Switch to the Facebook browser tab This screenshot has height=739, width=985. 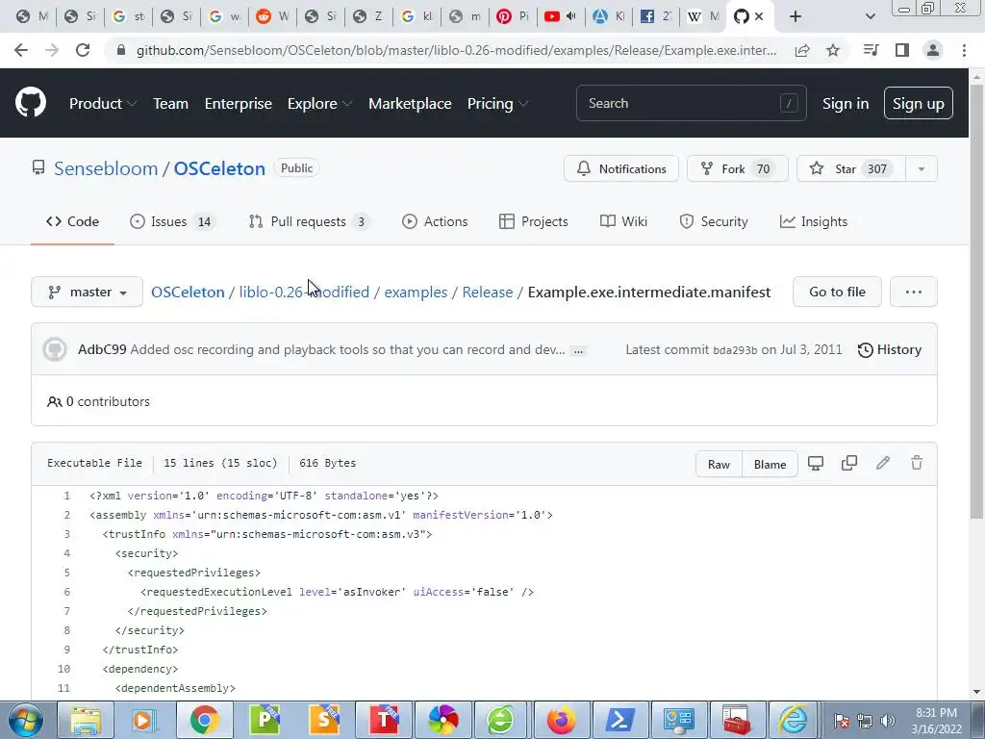coord(656,16)
